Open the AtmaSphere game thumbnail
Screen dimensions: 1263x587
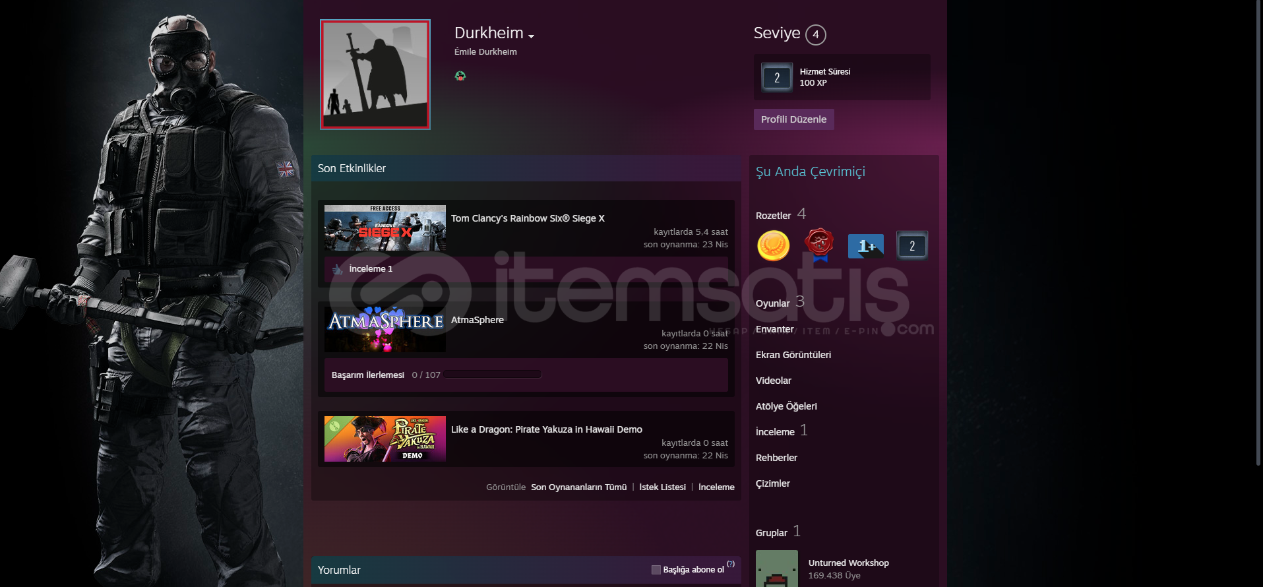385,329
